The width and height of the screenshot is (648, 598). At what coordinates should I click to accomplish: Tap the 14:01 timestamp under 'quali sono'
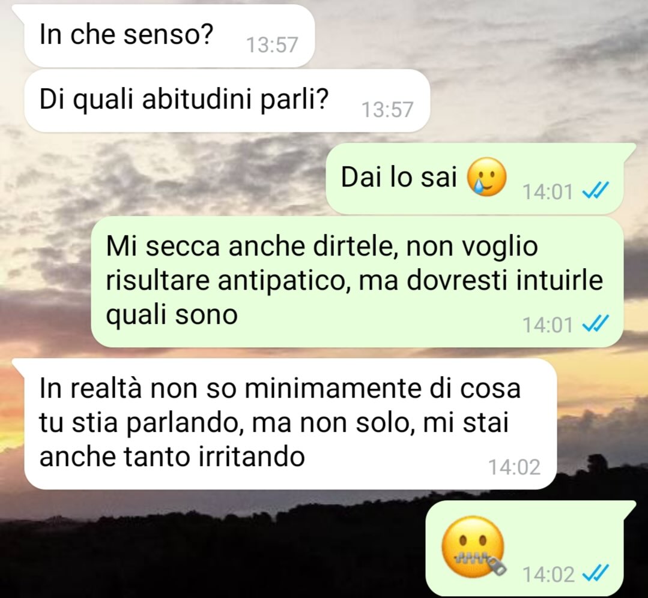(548, 325)
